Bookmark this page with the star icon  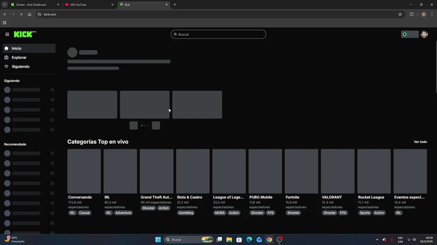click(x=400, y=14)
